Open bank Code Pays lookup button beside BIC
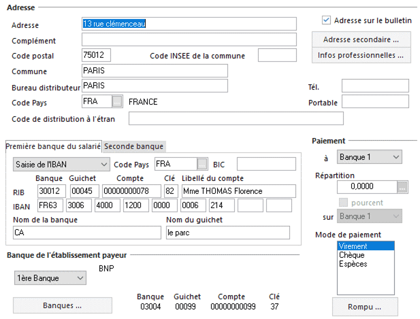The image size is (420, 319). (x=202, y=164)
